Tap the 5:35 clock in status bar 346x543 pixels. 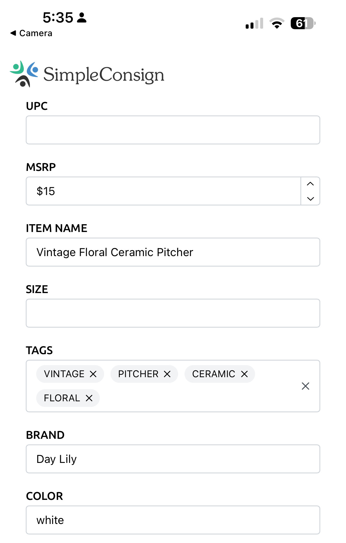click(x=58, y=18)
